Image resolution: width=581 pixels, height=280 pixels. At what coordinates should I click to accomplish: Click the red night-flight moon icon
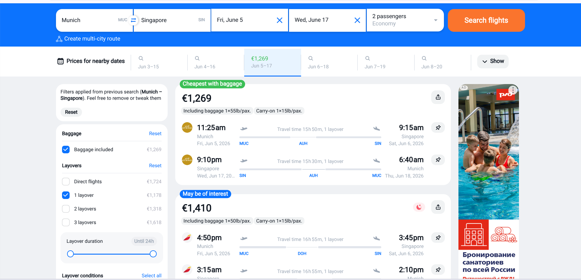point(419,207)
